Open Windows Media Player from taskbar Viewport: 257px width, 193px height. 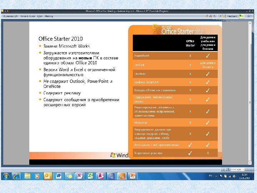pyautogui.click(x=37, y=176)
